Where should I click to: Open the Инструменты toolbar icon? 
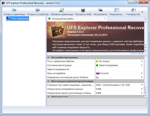point(100,10)
